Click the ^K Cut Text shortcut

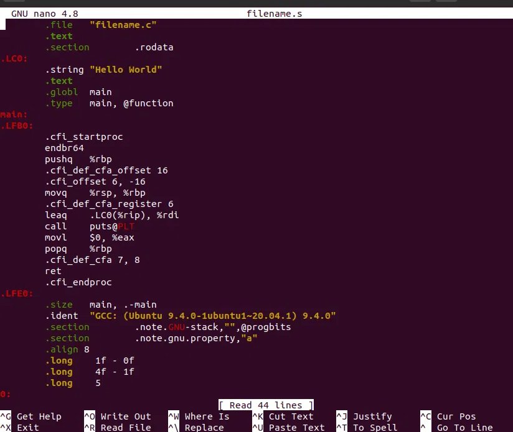pos(283,416)
